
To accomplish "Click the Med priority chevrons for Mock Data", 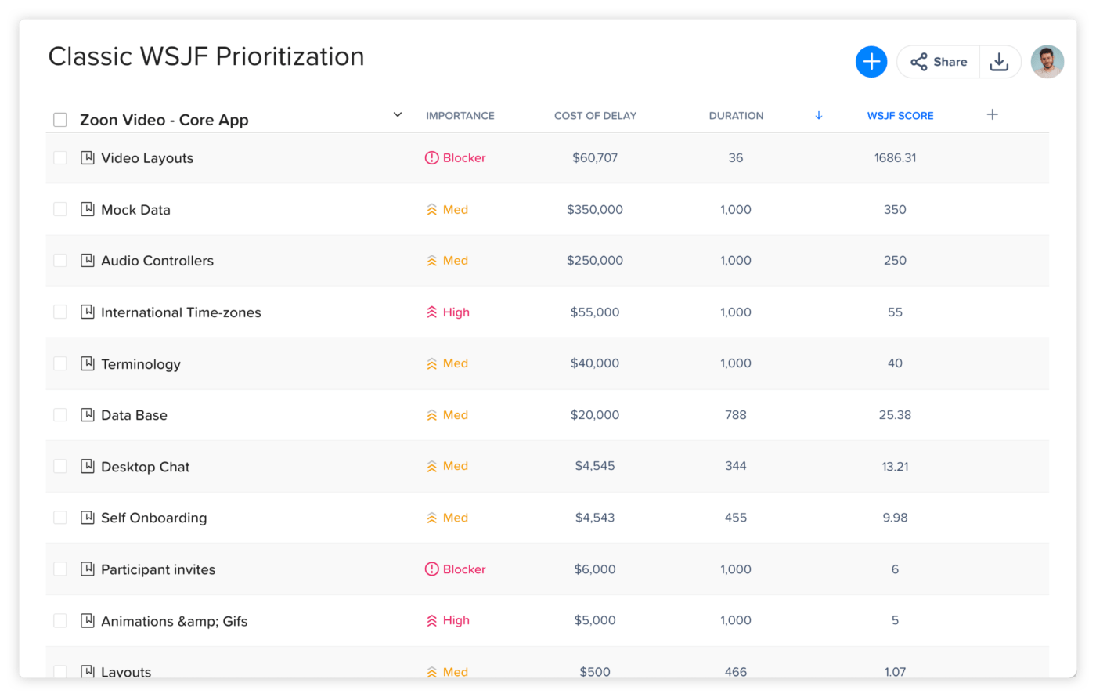I will [431, 209].
